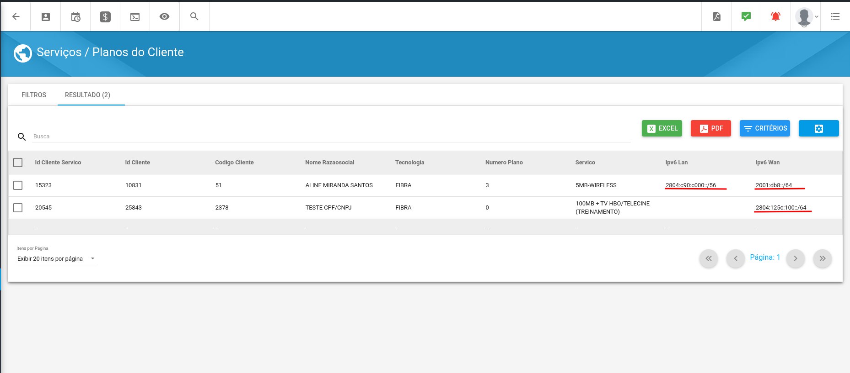Click the globe icon beside page title
The width and height of the screenshot is (850, 373).
click(x=23, y=53)
